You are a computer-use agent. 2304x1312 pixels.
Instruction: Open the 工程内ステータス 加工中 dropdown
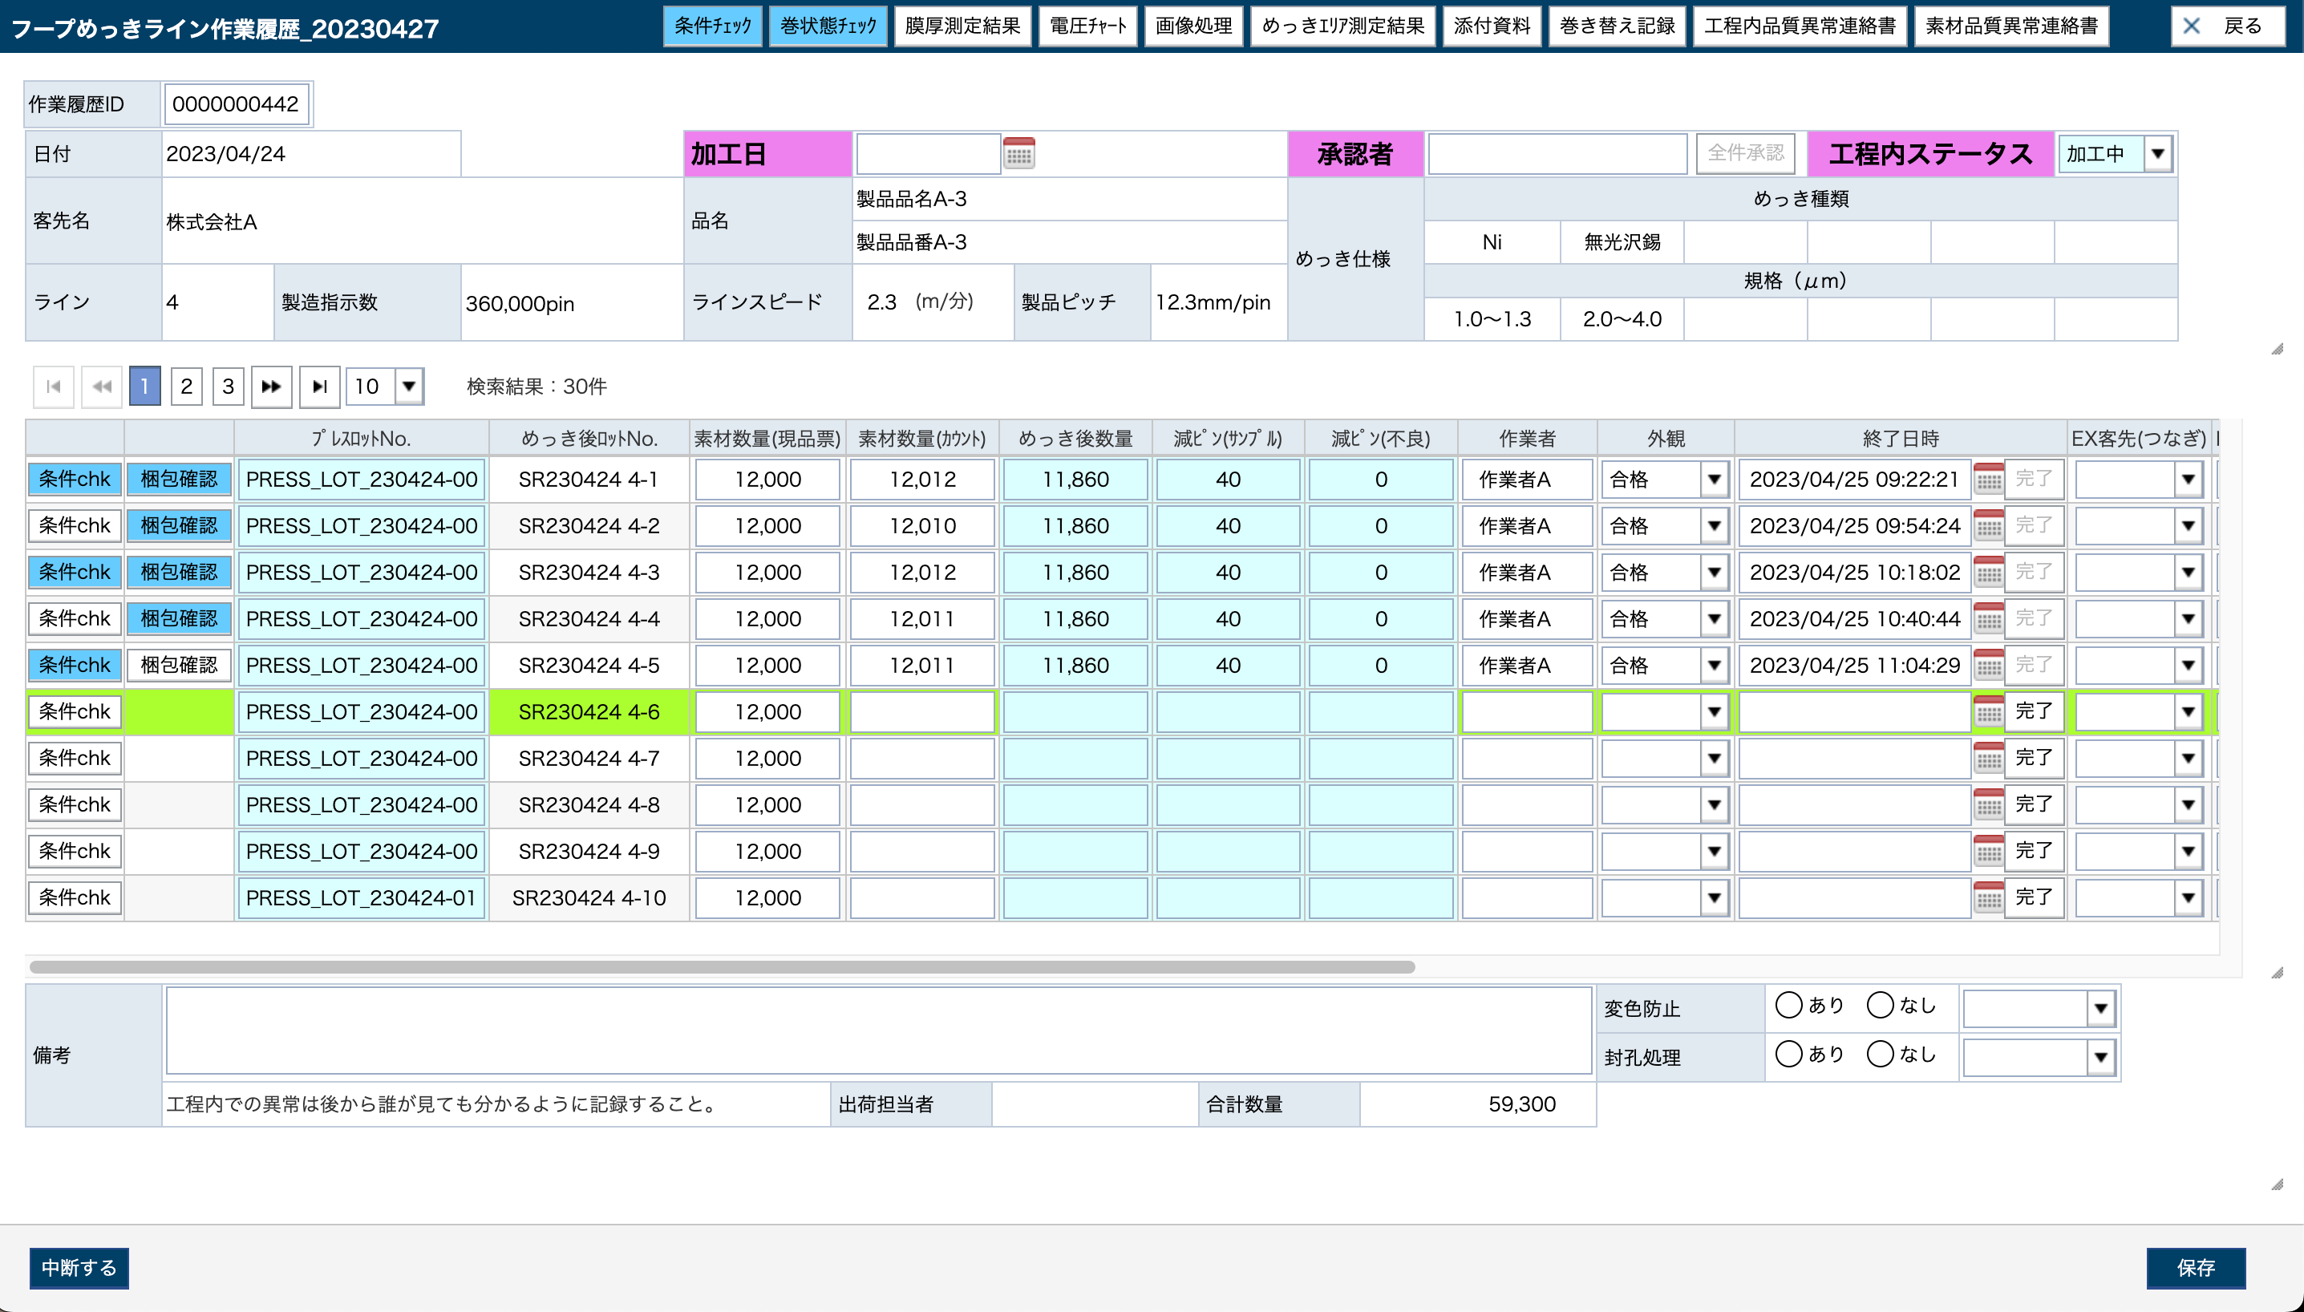point(2157,154)
